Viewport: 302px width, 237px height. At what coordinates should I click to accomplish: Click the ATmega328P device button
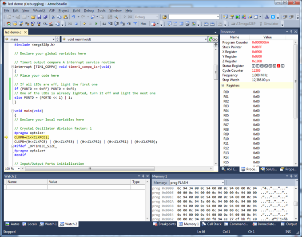pyautogui.click(x=243, y=23)
